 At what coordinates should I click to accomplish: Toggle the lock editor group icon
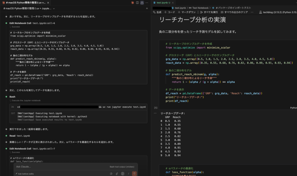[142, 3]
